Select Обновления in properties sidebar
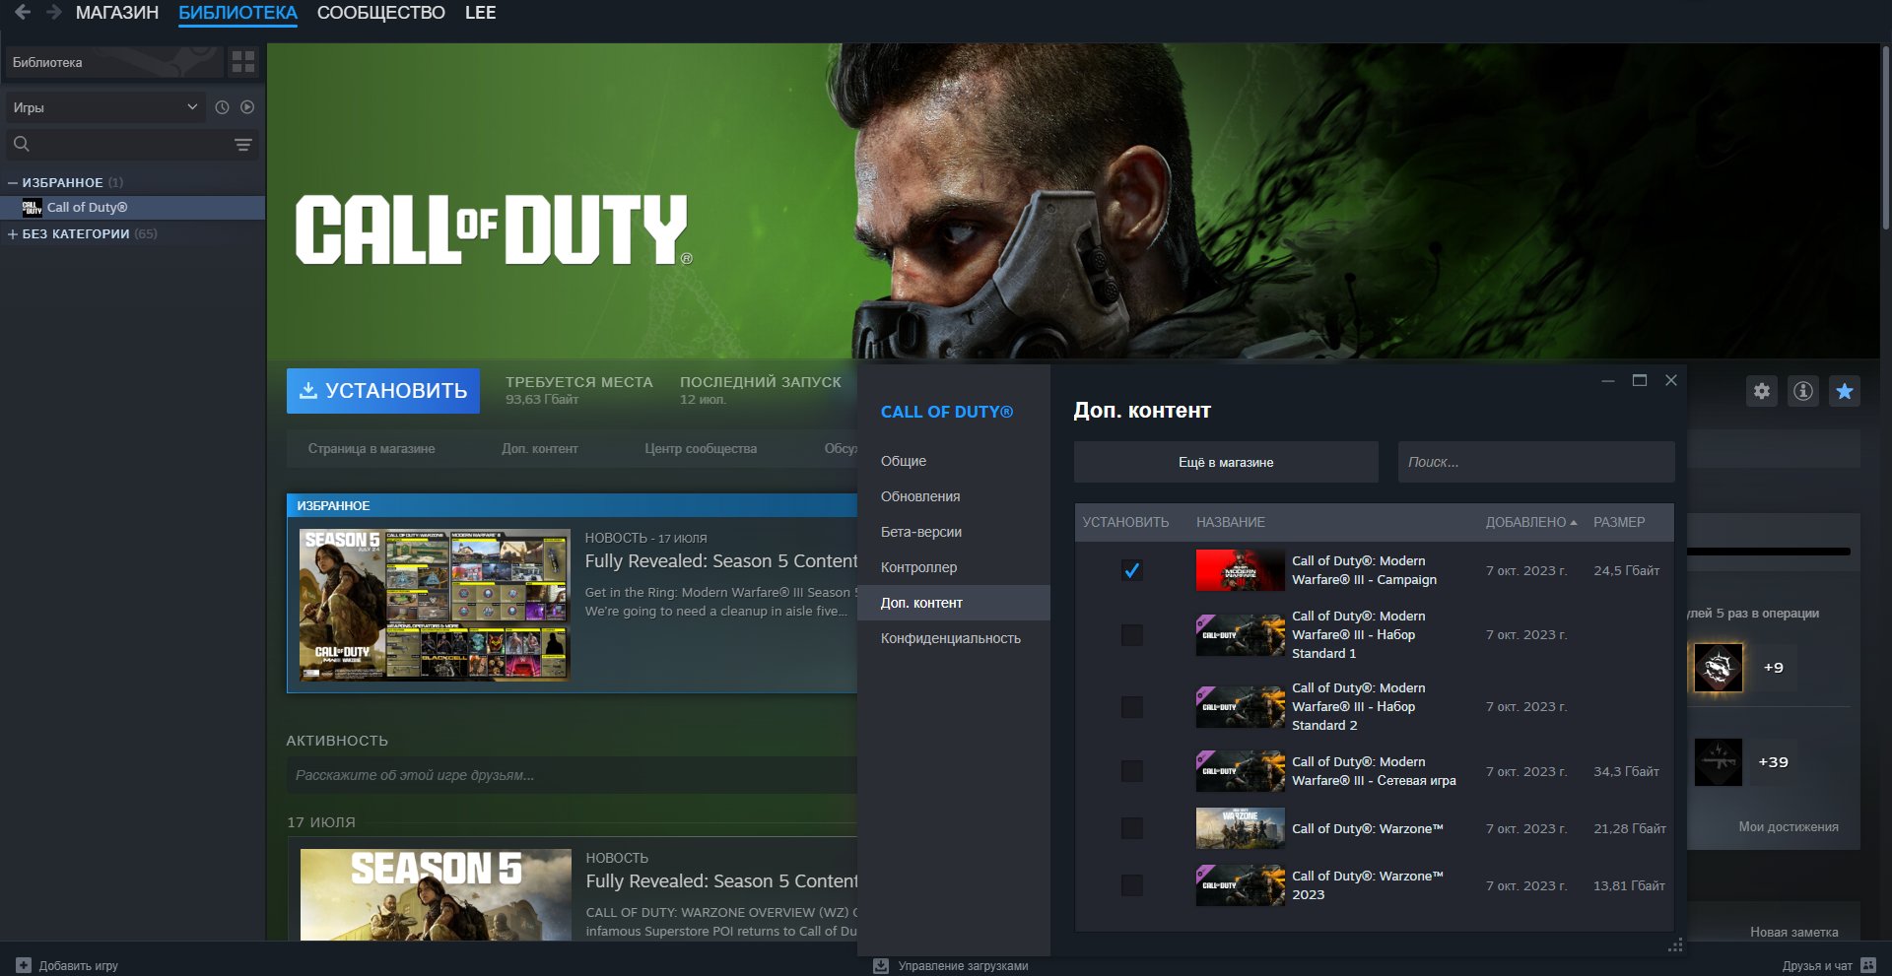 point(954,496)
